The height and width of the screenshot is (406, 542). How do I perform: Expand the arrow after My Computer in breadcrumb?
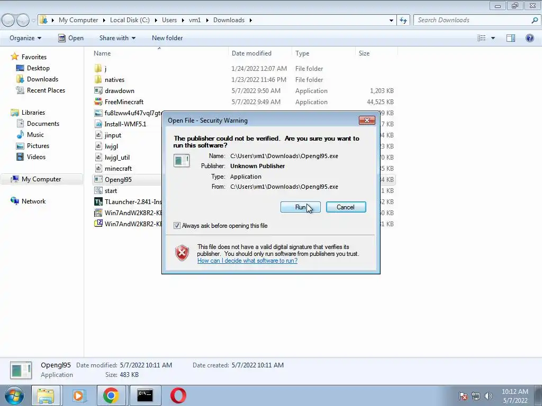tap(104, 21)
